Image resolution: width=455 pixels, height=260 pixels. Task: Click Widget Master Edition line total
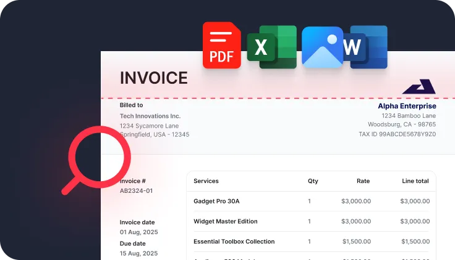(415, 222)
